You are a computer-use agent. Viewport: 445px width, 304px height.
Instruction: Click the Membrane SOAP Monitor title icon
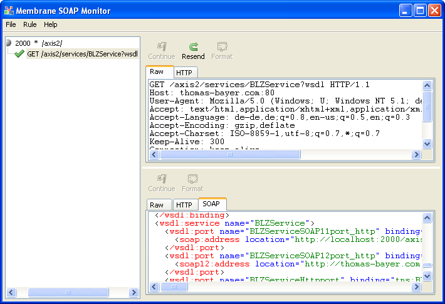[9, 11]
